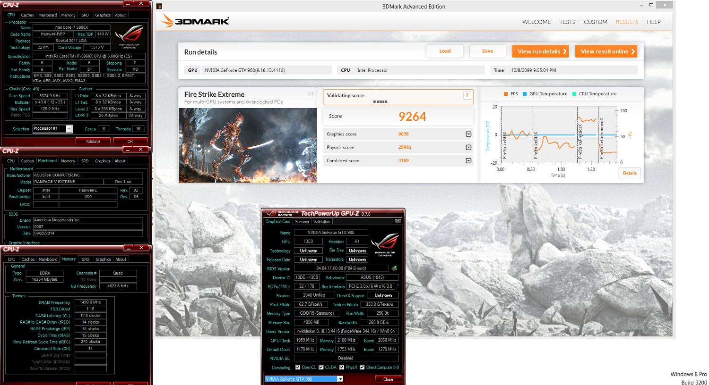Image resolution: width=709 pixels, height=385 pixels.
Task: Click the Close button in GPU-Z
Action: pyautogui.click(x=388, y=379)
